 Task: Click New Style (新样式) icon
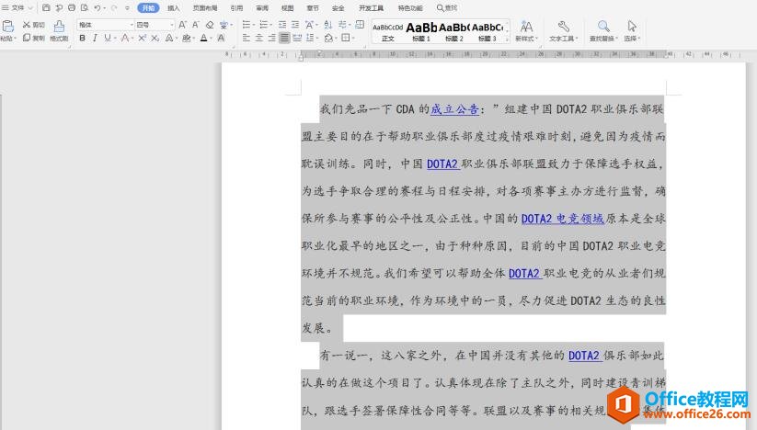526,26
